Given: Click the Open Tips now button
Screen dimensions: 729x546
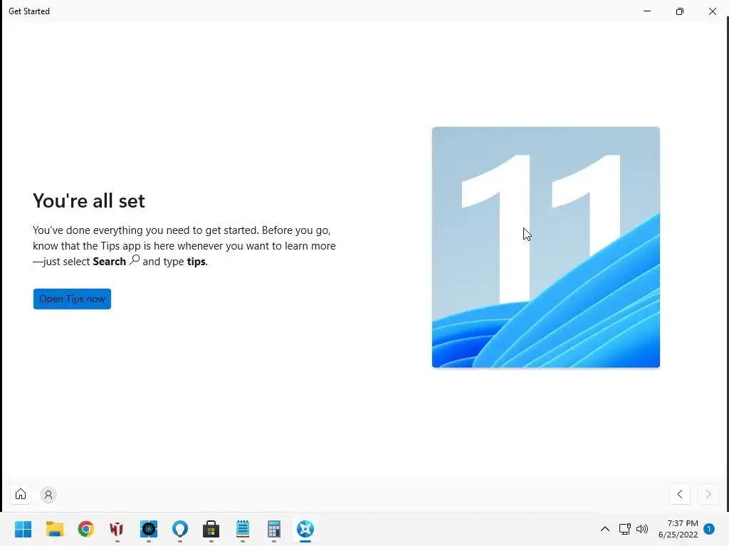Looking at the screenshot, I should point(72,299).
